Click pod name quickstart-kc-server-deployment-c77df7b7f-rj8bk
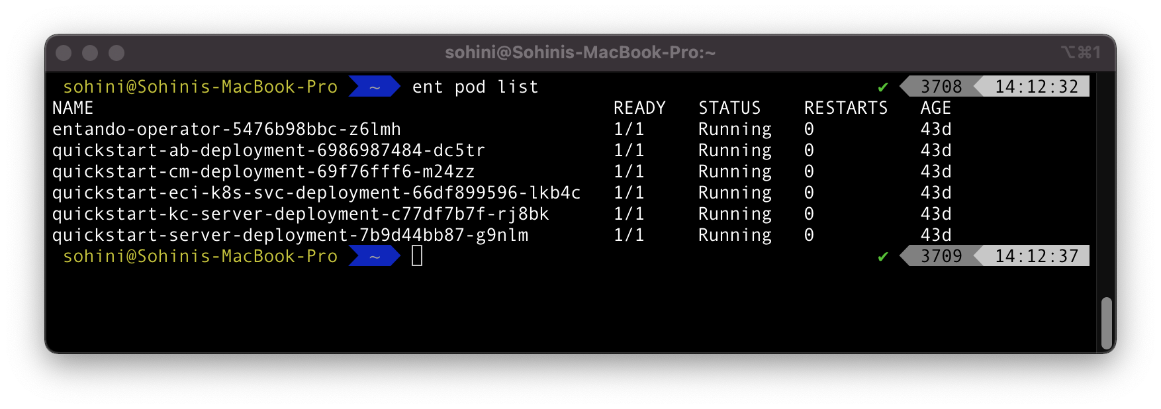 point(301,214)
